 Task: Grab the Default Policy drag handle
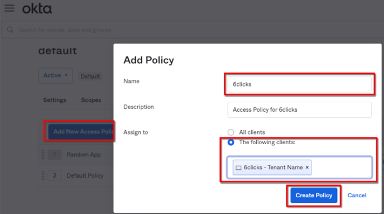[x=43, y=175]
